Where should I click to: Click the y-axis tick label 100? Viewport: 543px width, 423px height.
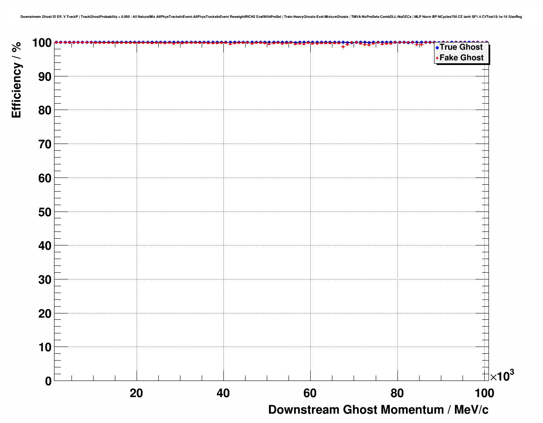[x=42, y=43]
